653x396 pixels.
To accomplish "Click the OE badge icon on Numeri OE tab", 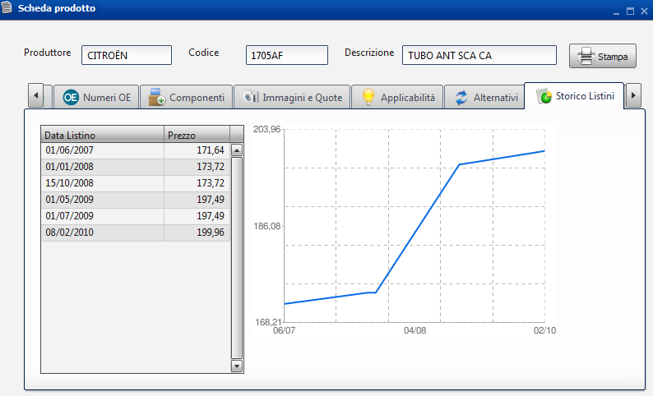I will click(x=71, y=97).
